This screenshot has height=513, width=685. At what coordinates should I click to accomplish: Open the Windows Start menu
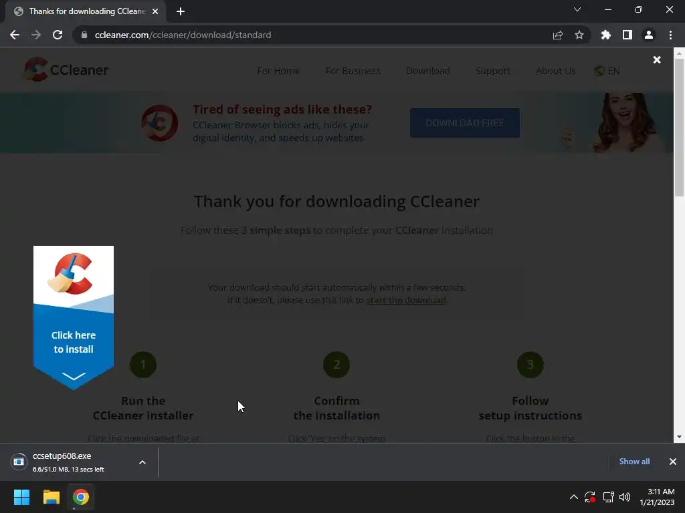(x=21, y=497)
